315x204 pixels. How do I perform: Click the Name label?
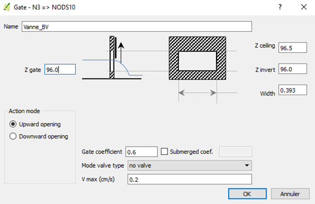[11, 27]
